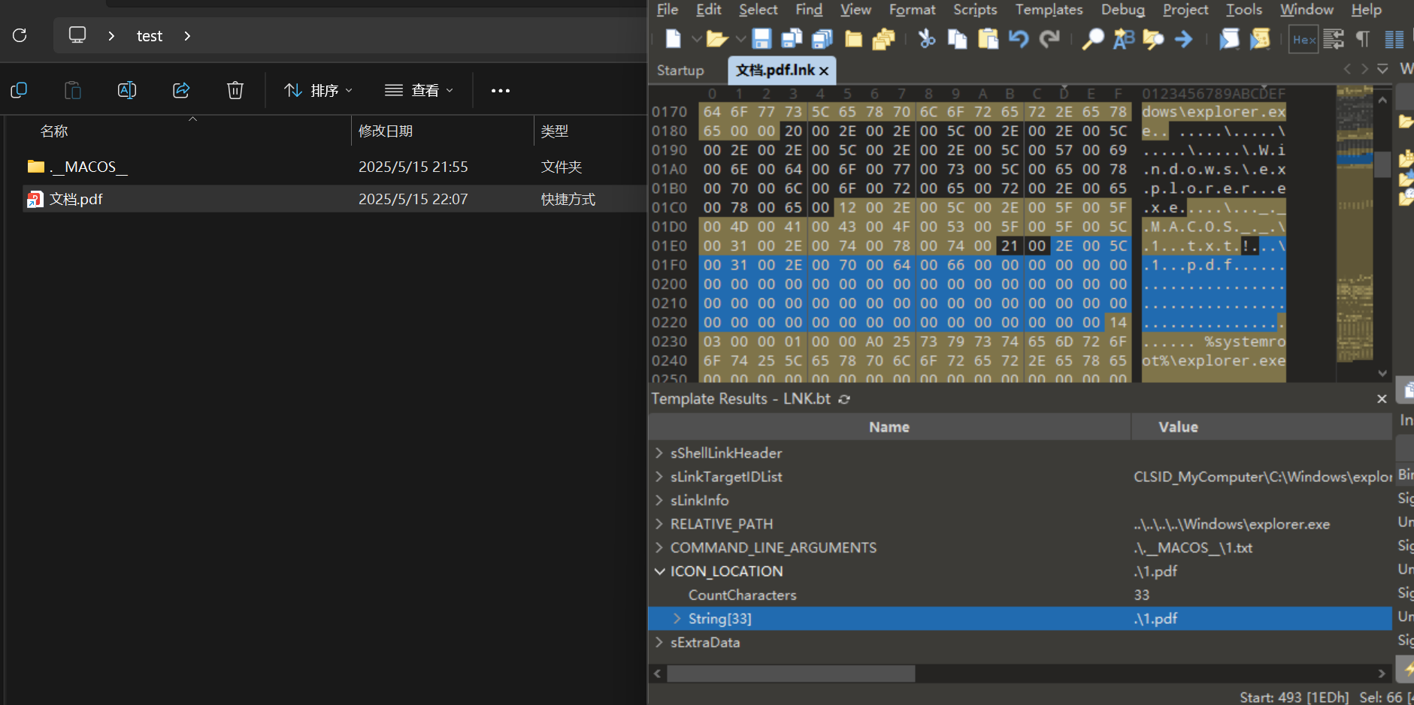Collapse the ICON_LOCATION tree node
Image resolution: width=1414 pixels, height=705 pixels.
659,571
